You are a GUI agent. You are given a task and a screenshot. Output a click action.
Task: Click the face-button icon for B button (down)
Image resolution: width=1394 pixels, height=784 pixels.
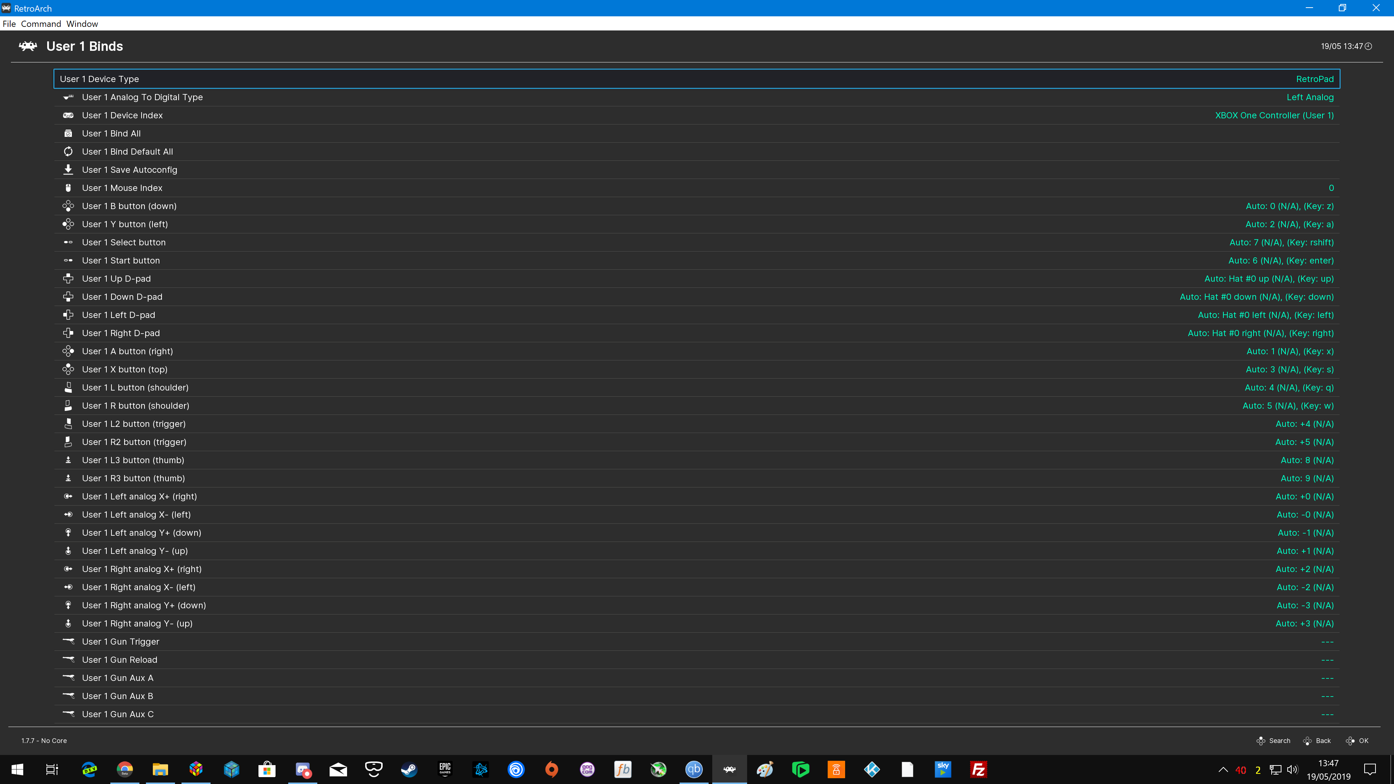pyautogui.click(x=68, y=205)
